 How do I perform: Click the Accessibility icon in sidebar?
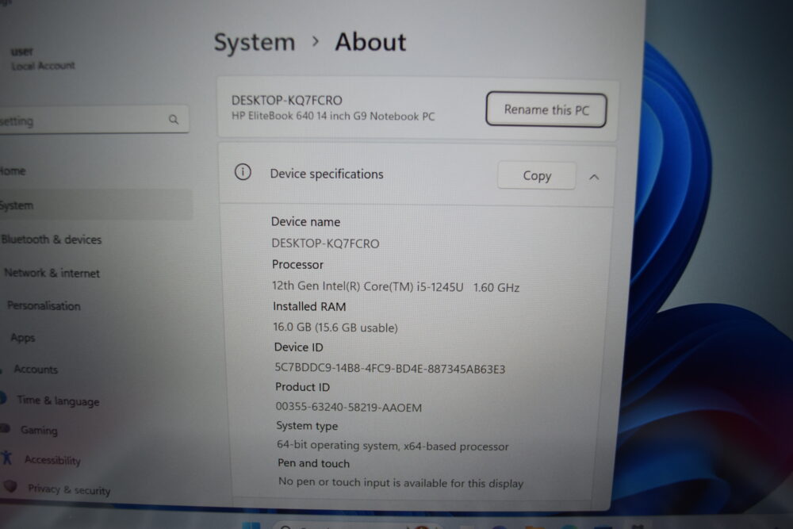tap(6, 458)
